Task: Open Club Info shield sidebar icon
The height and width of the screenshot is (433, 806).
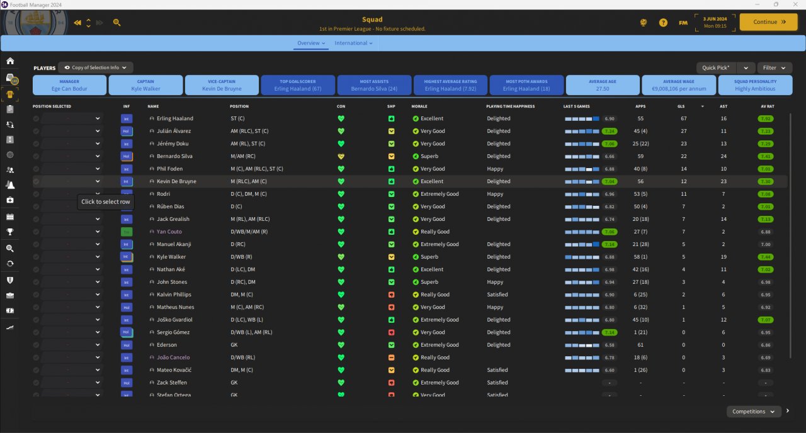Action: click(10, 280)
